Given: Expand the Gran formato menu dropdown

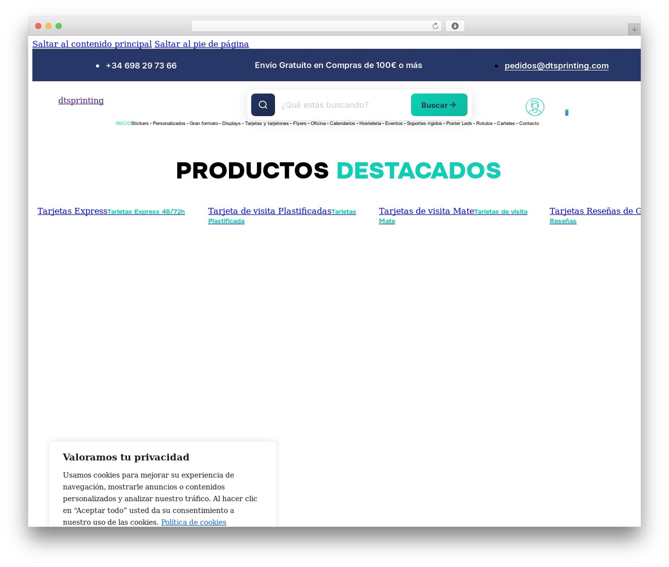Looking at the screenshot, I should pyautogui.click(x=205, y=123).
